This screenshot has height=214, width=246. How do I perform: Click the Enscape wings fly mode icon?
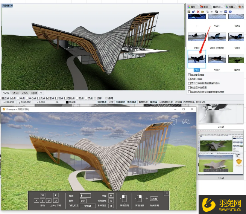(186, 122)
